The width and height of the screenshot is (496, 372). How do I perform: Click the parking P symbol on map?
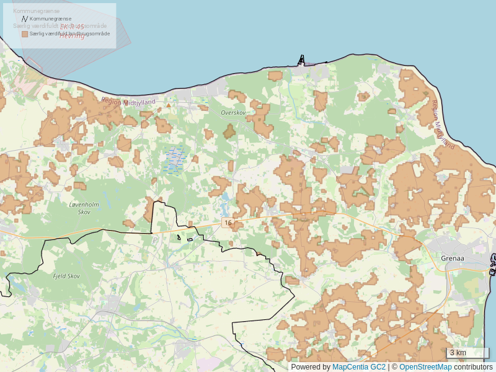click(x=155, y=239)
